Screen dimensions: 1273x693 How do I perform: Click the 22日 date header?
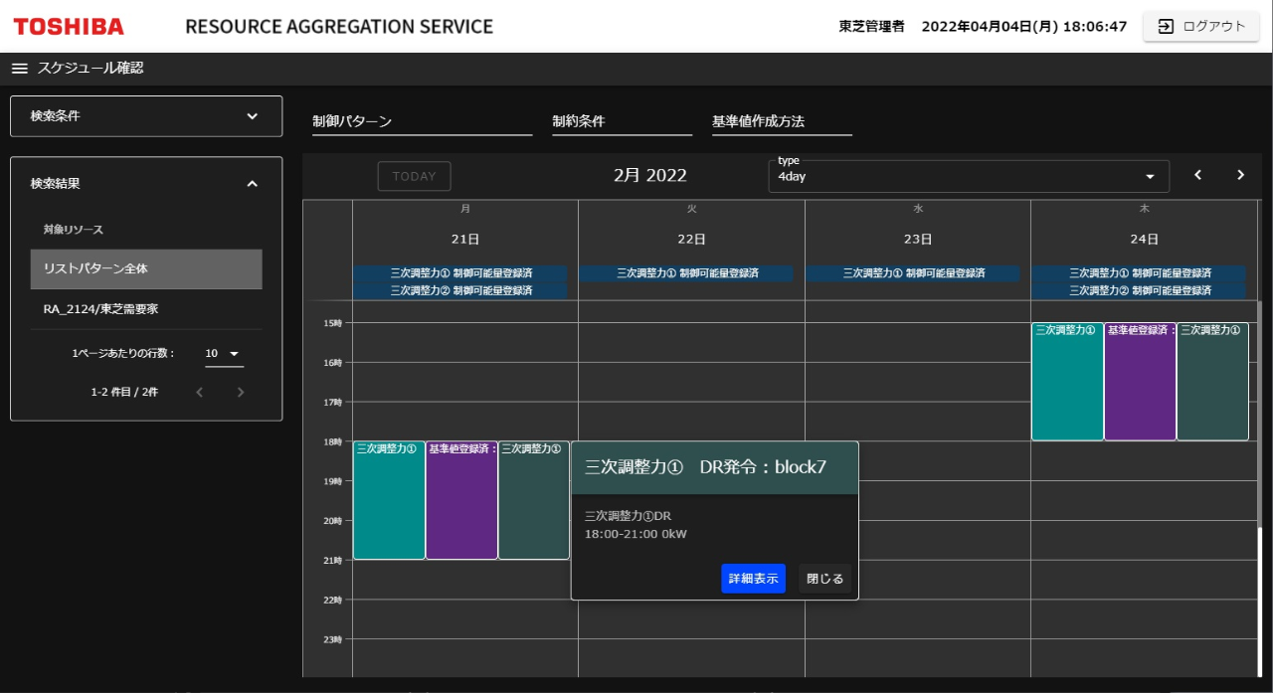[692, 240]
